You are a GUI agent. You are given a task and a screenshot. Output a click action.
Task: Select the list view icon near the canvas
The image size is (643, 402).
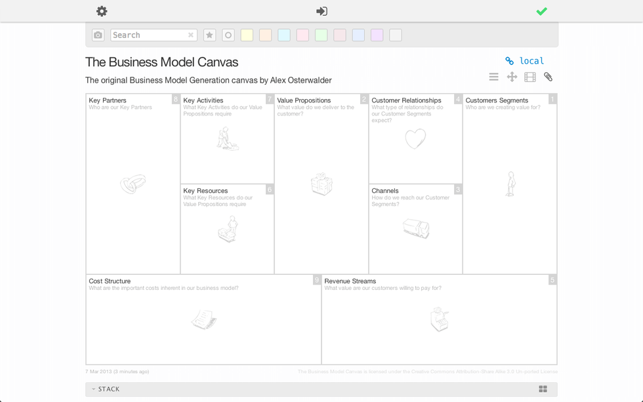coord(493,76)
